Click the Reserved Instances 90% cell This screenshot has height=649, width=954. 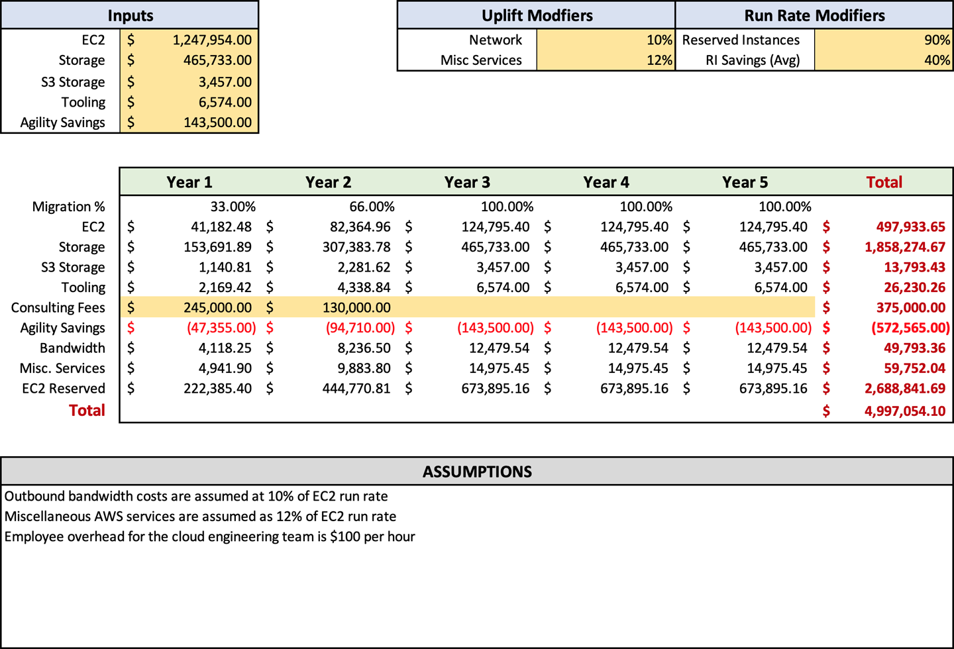click(883, 40)
